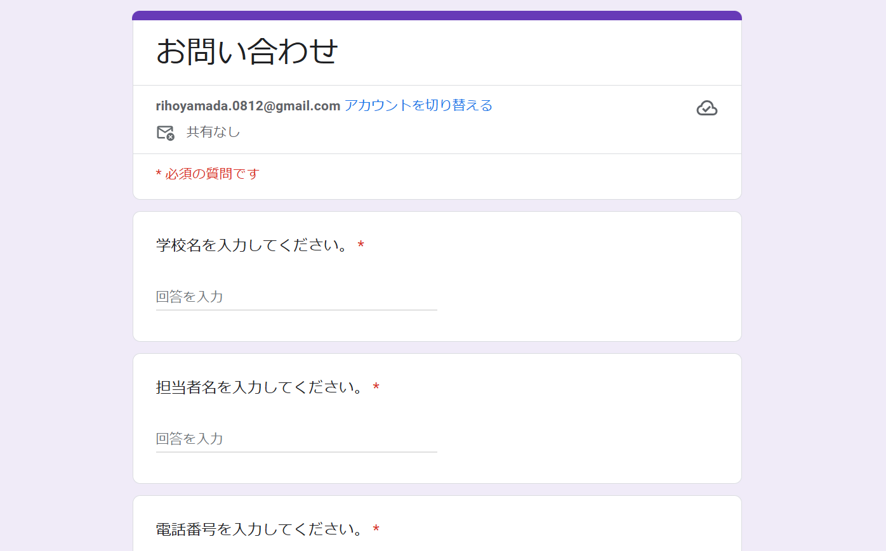This screenshot has width=886, height=551.
Task: Click the rihoyamada.0812@gmail.com email text
Action: (x=248, y=105)
